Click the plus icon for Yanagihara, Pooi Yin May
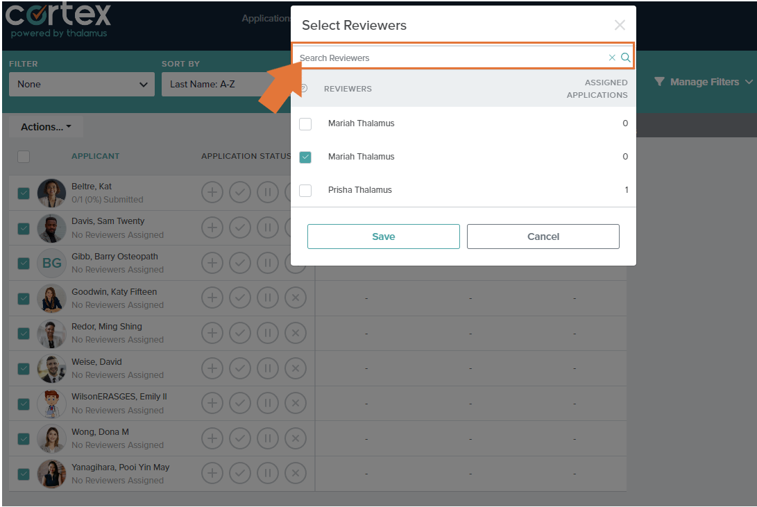This screenshot has width=757, height=507. click(x=212, y=473)
